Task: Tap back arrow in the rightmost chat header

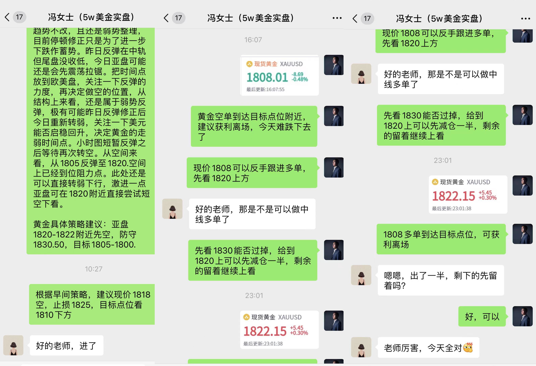Action: (x=355, y=18)
